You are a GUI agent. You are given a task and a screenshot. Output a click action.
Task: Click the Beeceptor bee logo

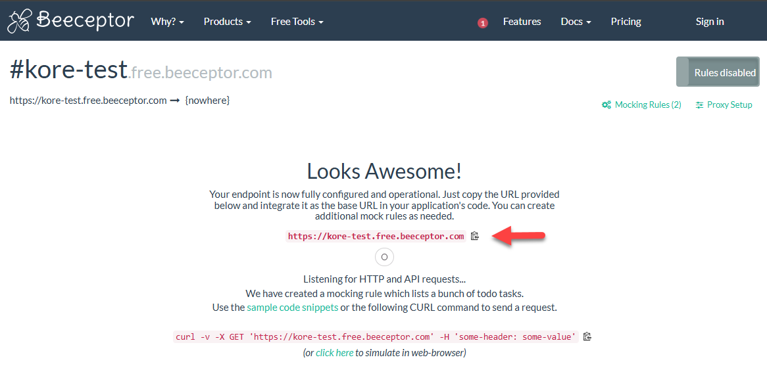click(19, 21)
